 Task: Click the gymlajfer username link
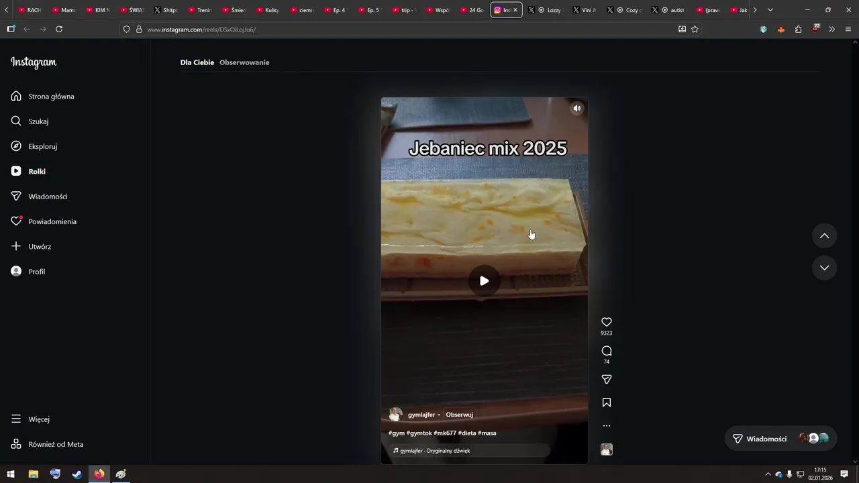(421, 415)
